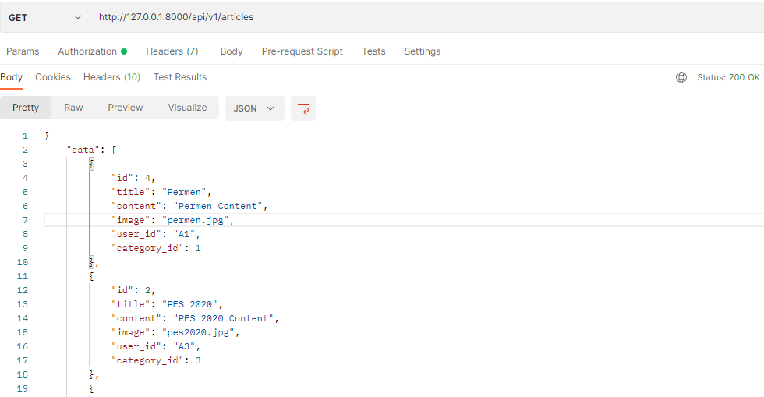Open the Settings tab
The image size is (764, 397).
[x=422, y=51]
